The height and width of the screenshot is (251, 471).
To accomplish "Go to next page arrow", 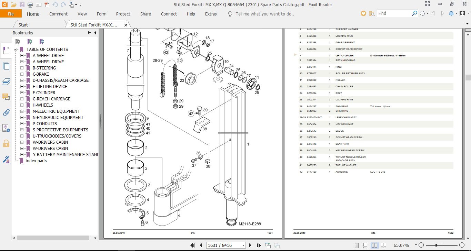I will 250,245.
